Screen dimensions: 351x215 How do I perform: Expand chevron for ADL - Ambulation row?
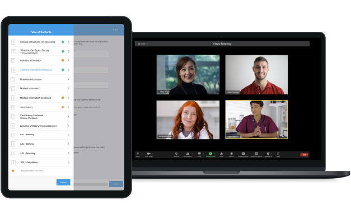pyautogui.click(x=68, y=163)
